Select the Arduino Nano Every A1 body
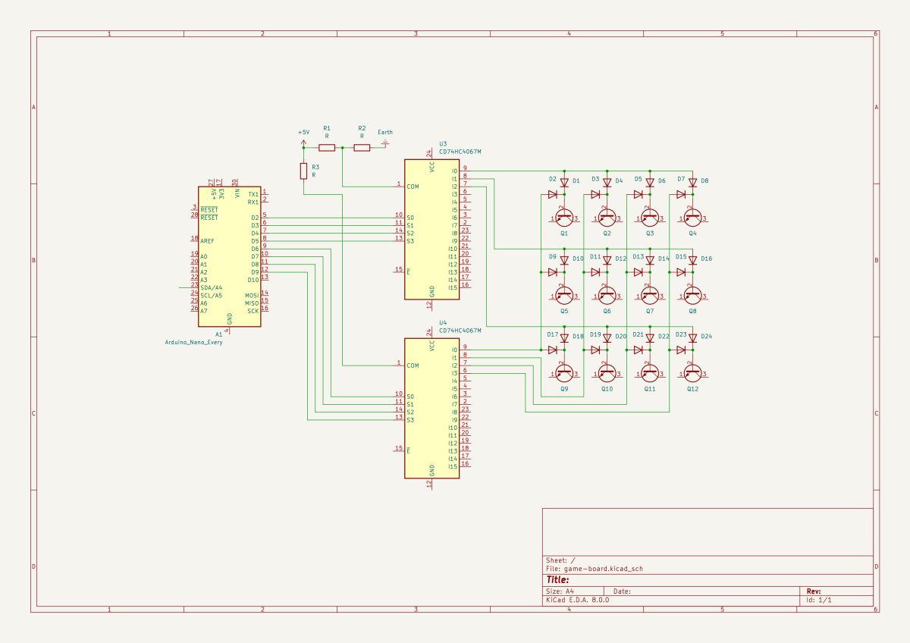This screenshot has height=643, width=910. coord(230,256)
